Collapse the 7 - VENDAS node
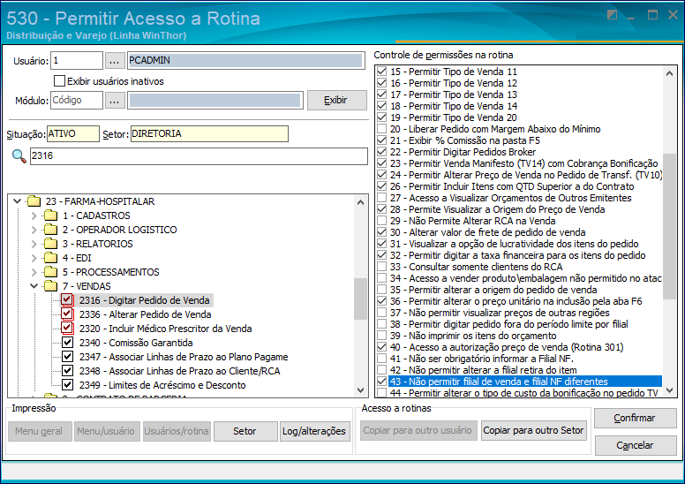Screen dimensions: 685x484 point(34,286)
